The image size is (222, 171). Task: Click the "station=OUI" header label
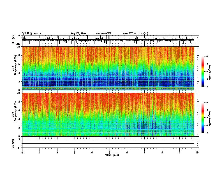coord(104,34)
